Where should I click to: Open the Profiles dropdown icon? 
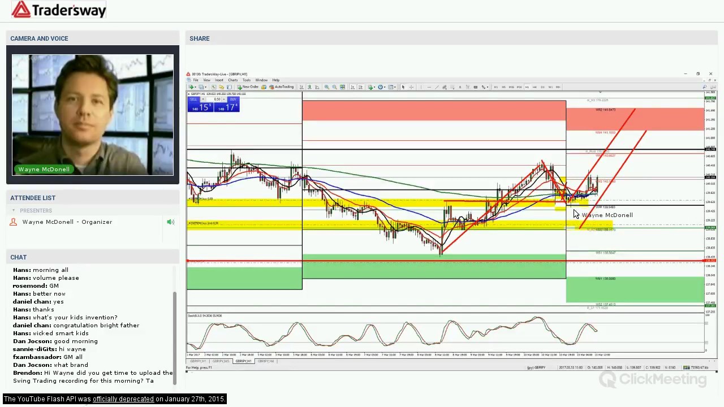(x=202, y=86)
